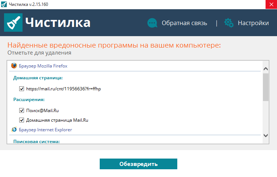
Task: Click the Чистилка broom logo icon
Action: 13,22
